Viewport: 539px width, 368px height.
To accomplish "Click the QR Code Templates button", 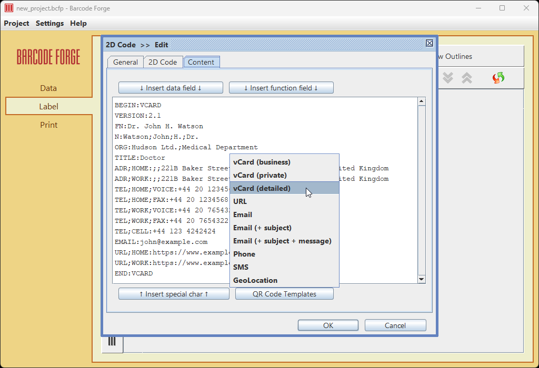I will click(284, 294).
